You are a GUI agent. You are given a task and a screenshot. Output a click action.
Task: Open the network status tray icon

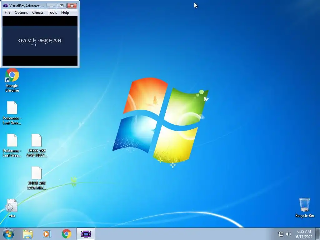click(281, 234)
